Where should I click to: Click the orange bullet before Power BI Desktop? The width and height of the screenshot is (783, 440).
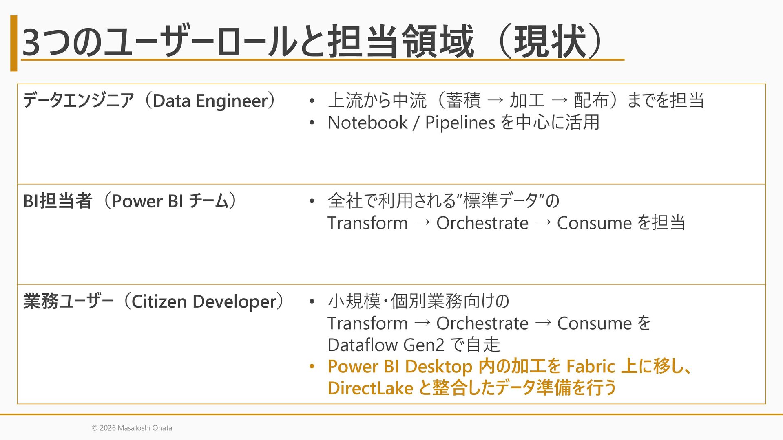(312, 367)
